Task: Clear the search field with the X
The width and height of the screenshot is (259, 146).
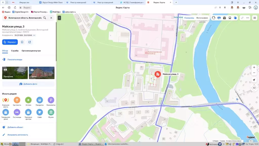Action: [x=51, y=18]
